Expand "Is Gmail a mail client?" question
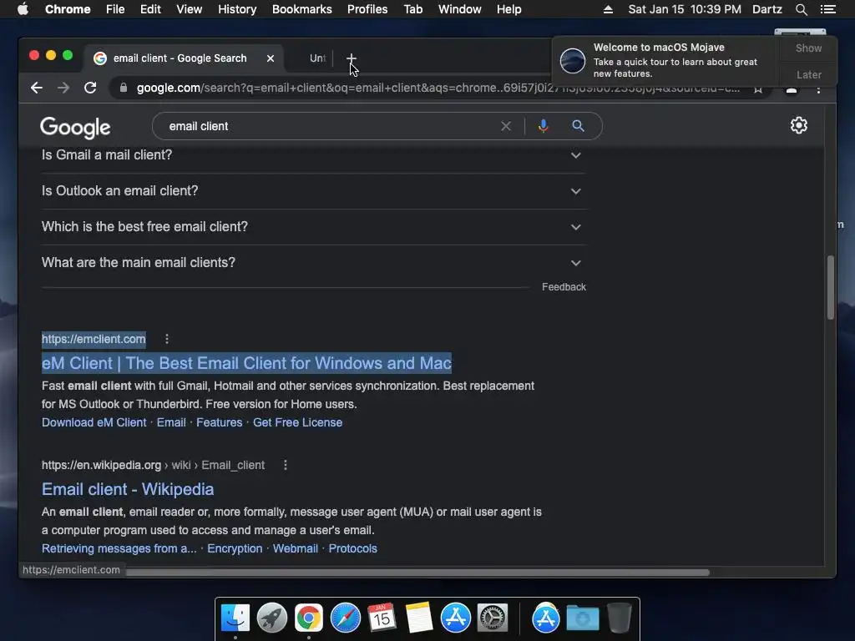 [314, 155]
